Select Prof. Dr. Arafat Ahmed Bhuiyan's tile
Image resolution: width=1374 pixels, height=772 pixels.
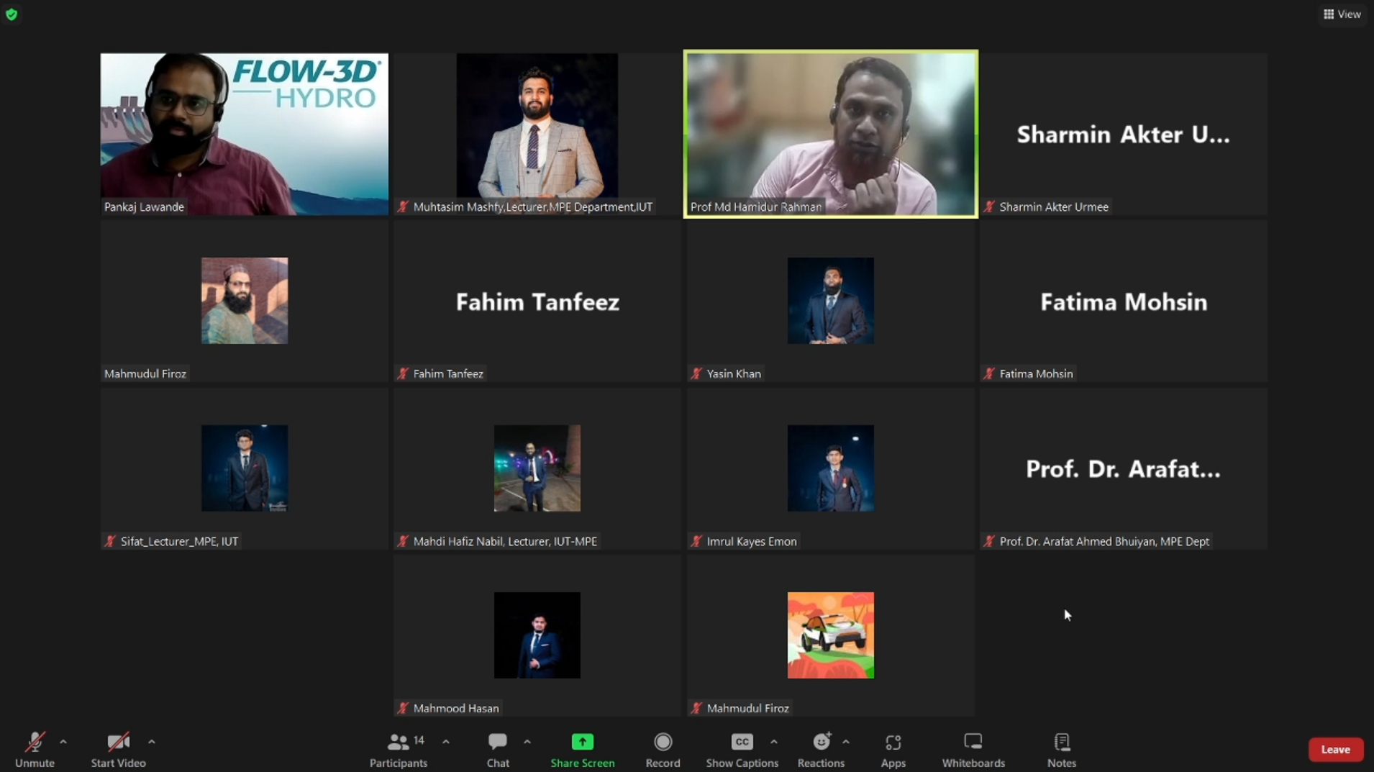click(1123, 468)
